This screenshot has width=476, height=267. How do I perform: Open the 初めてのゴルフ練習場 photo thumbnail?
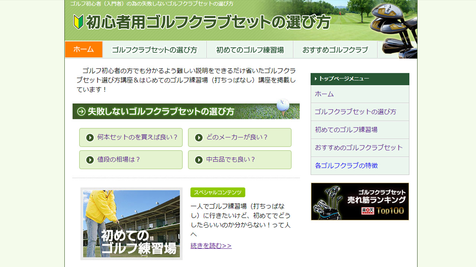click(x=131, y=224)
